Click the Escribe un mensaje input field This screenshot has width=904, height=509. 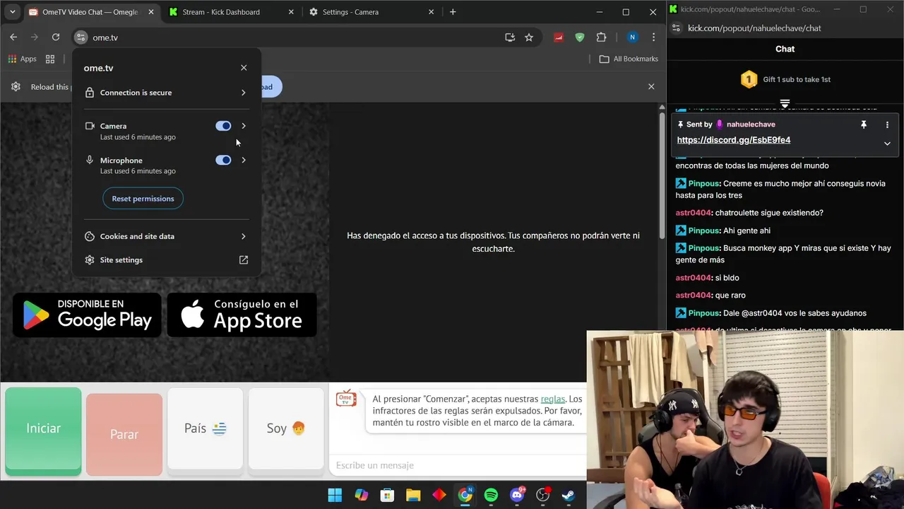(x=458, y=465)
